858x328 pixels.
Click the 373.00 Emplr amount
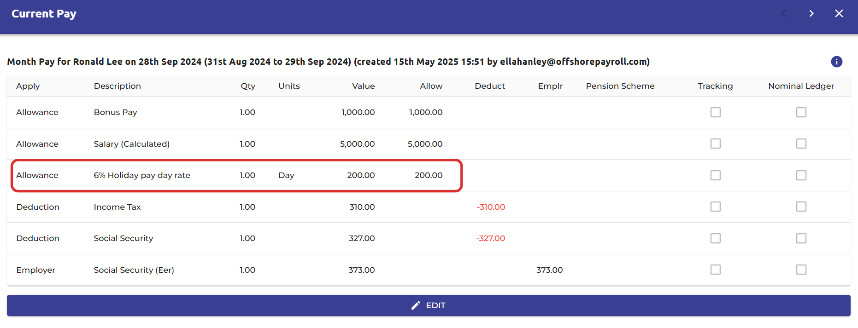click(x=549, y=270)
